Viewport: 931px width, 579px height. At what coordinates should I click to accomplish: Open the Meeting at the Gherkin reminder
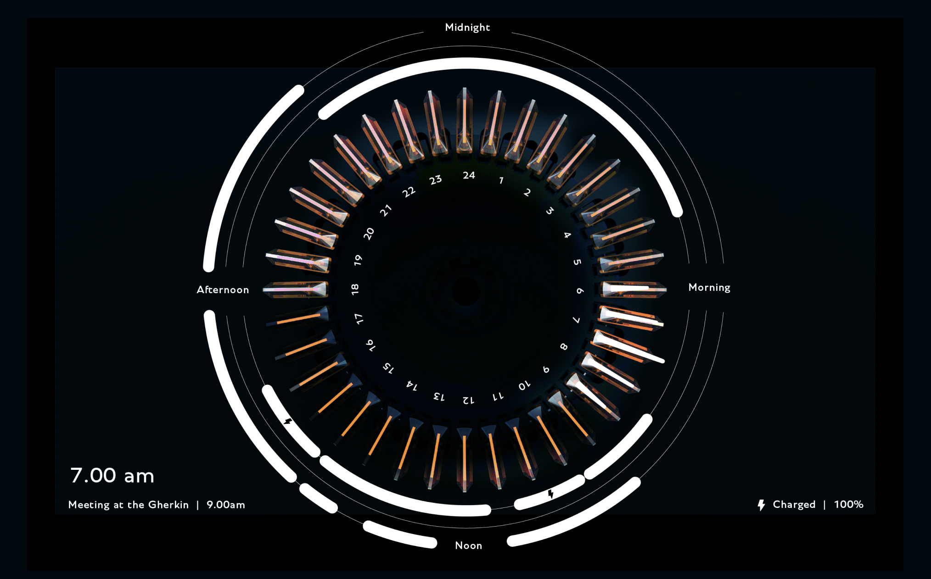[129, 505]
